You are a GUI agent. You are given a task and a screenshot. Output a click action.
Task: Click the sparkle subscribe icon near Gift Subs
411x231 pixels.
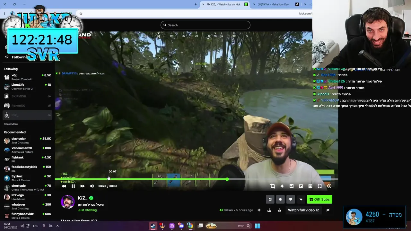point(301,199)
